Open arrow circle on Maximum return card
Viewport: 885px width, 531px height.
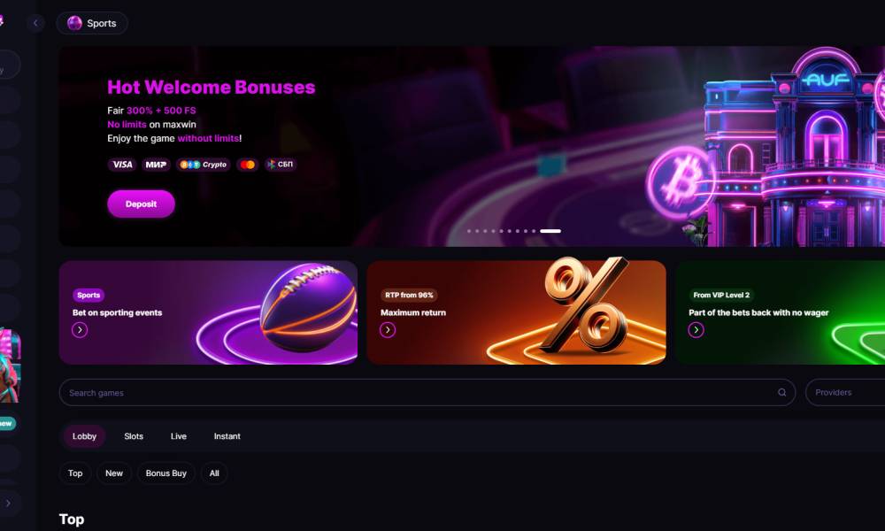coord(388,330)
